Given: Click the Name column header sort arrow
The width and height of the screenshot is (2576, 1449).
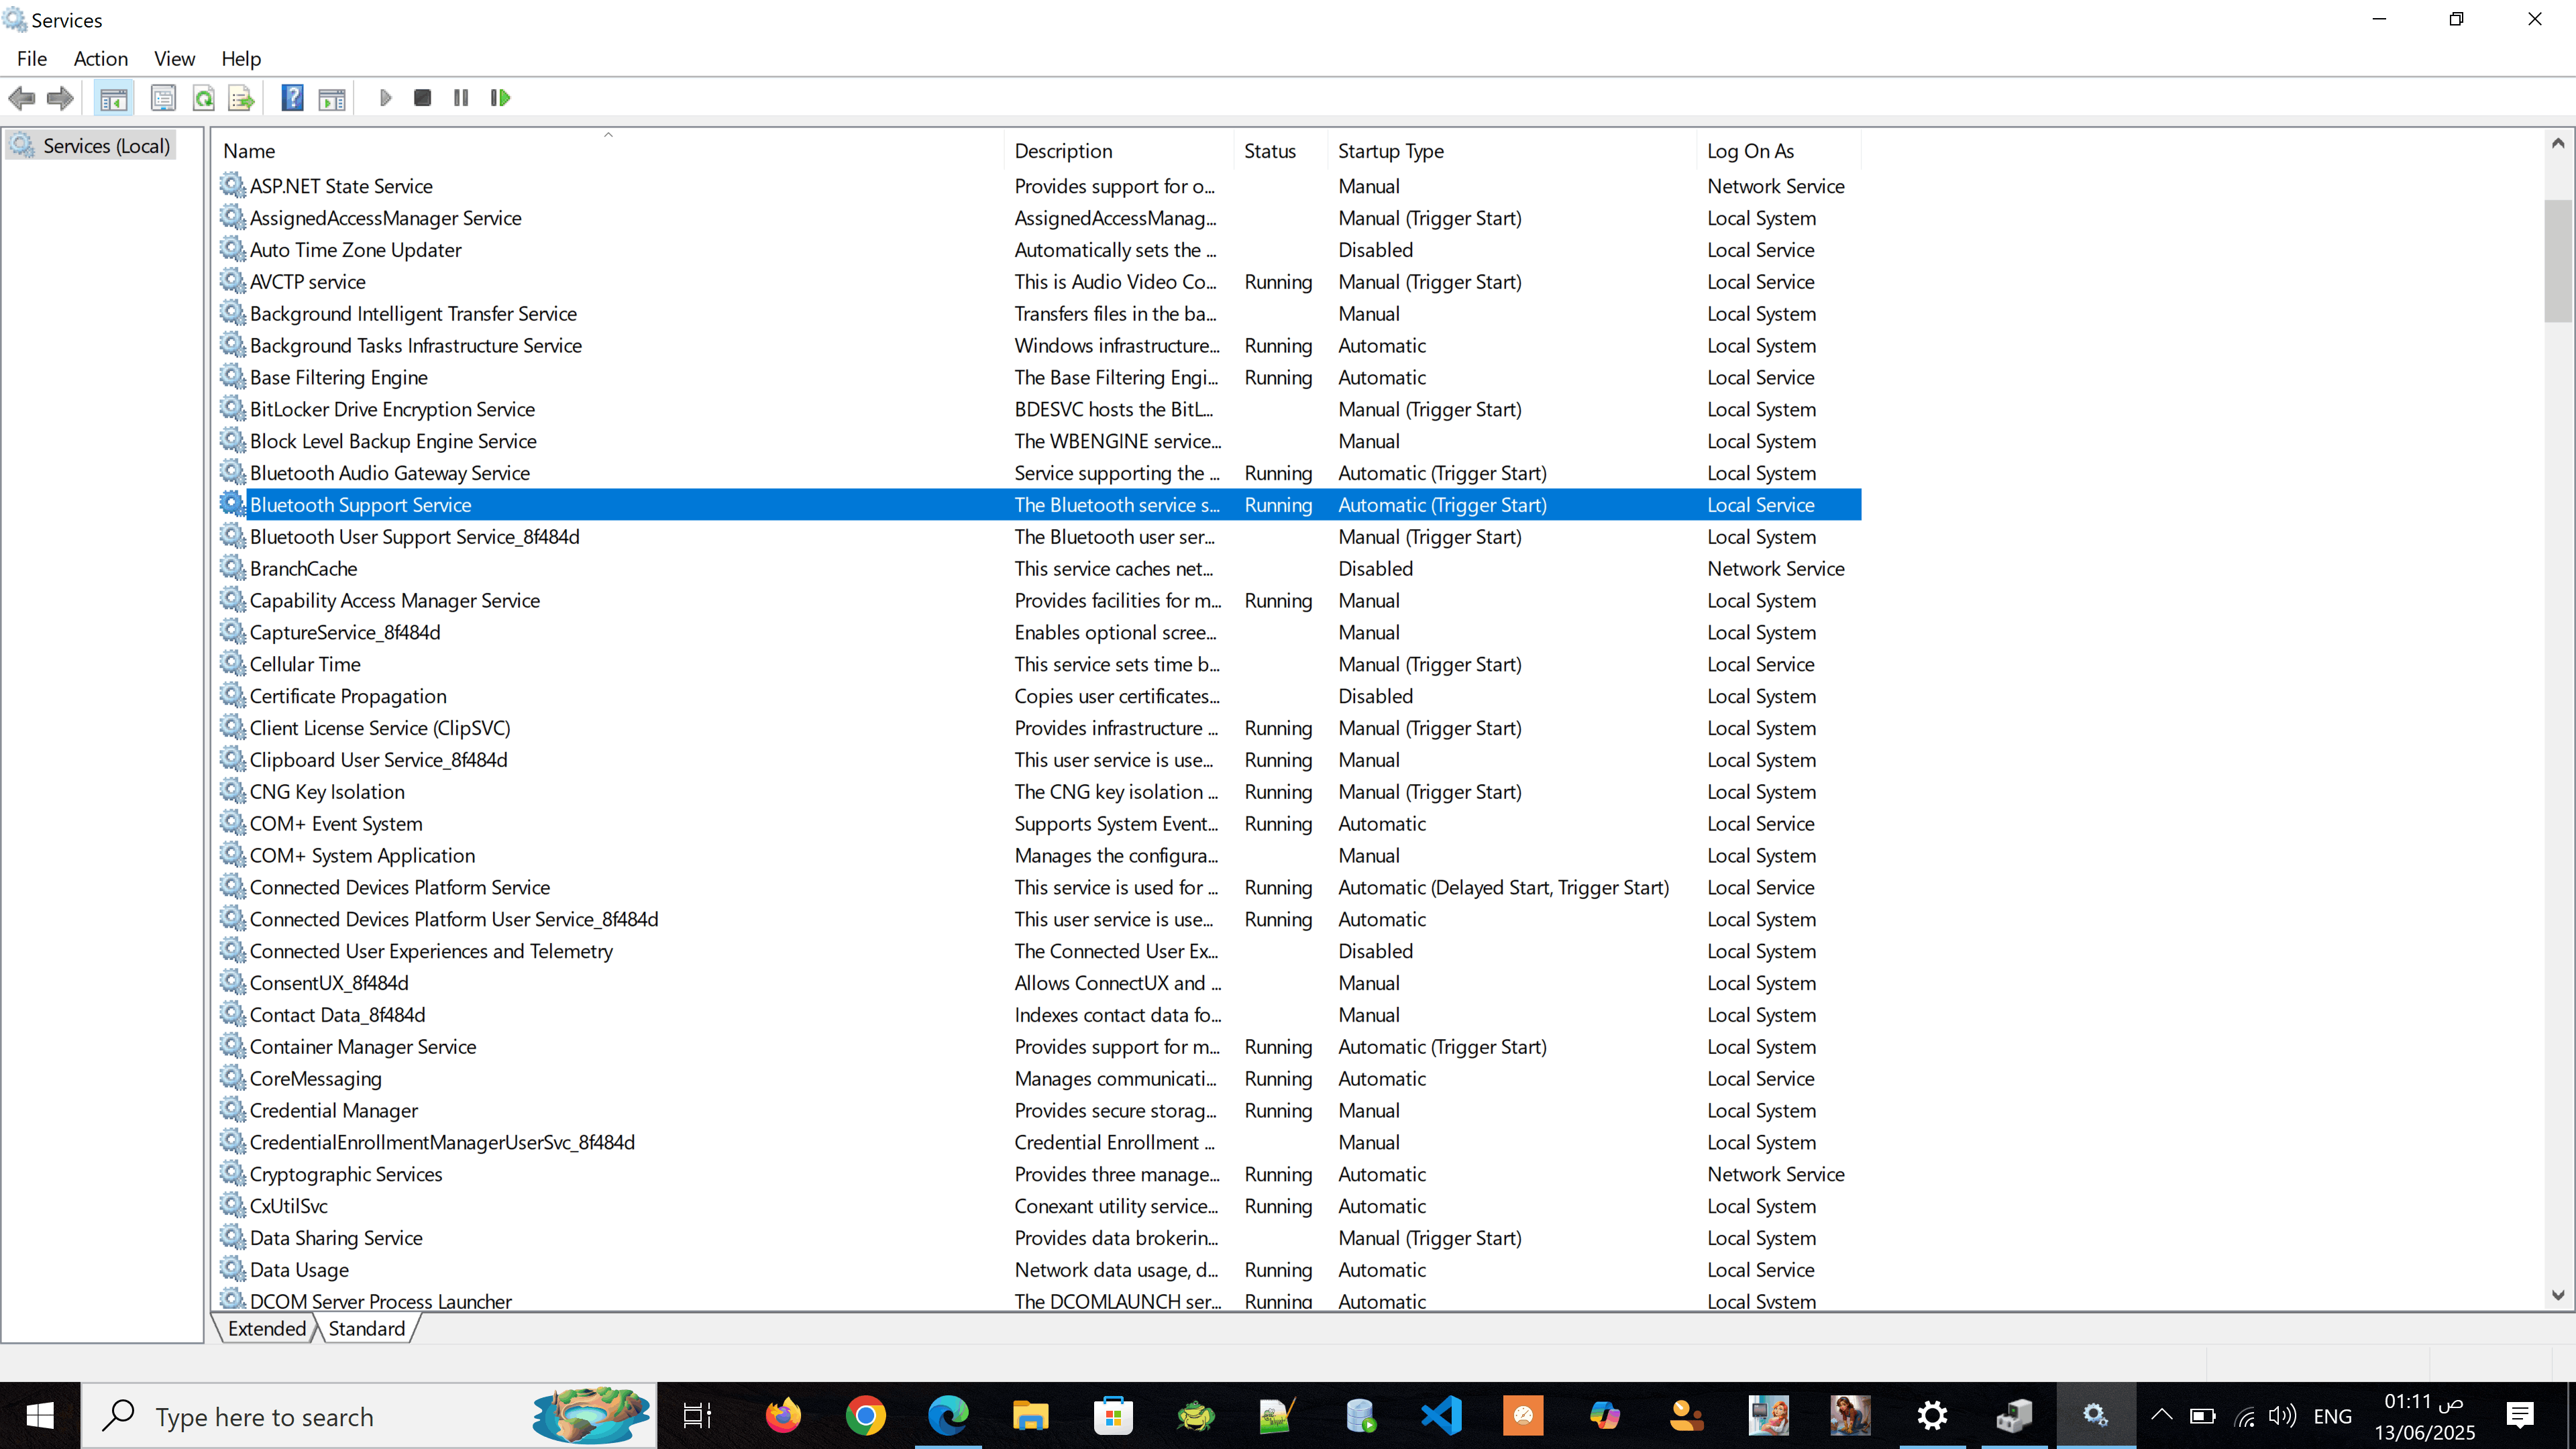Looking at the screenshot, I should [607, 135].
